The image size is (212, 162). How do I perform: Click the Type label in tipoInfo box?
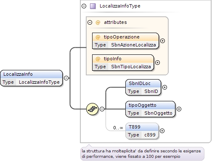coord(100,67)
